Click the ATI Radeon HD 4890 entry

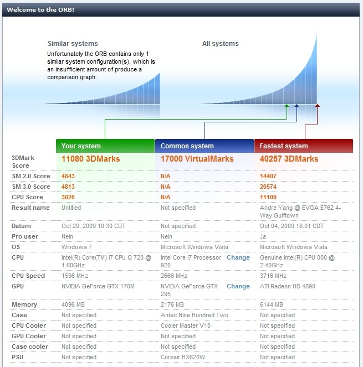click(x=288, y=287)
